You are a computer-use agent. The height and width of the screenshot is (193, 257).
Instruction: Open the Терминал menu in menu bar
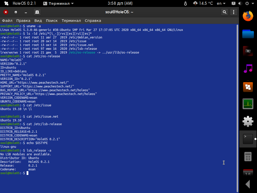pos(71,21)
